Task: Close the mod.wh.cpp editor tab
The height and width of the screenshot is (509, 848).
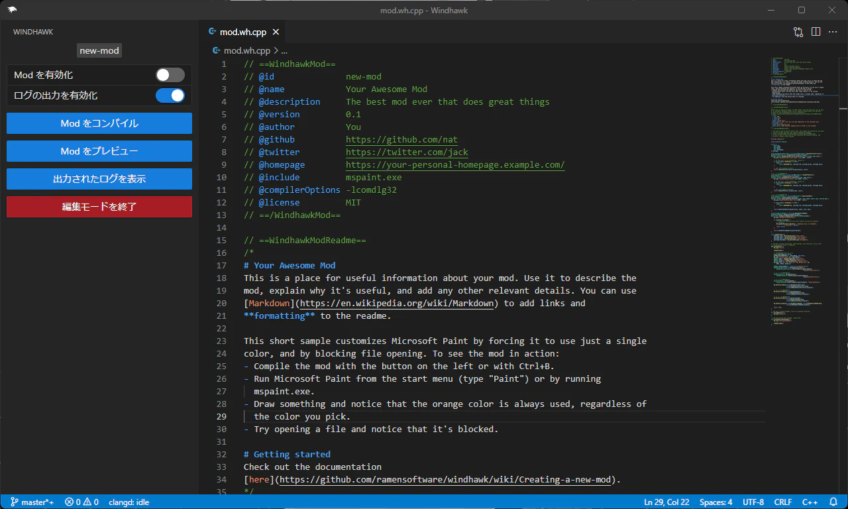Action: pyautogui.click(x=276, y=32)
